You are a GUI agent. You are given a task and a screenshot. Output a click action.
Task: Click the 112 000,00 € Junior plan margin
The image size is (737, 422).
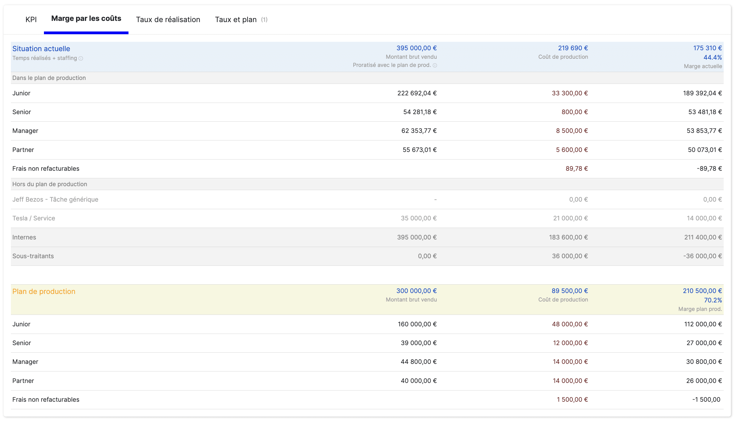tap(703, 324)
